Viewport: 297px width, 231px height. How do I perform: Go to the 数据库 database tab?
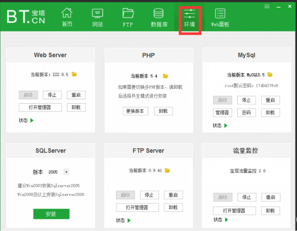(159, 18)
